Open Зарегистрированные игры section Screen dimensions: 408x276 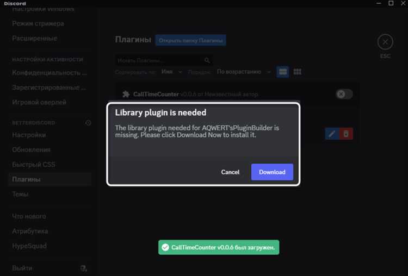coord(49,87)
